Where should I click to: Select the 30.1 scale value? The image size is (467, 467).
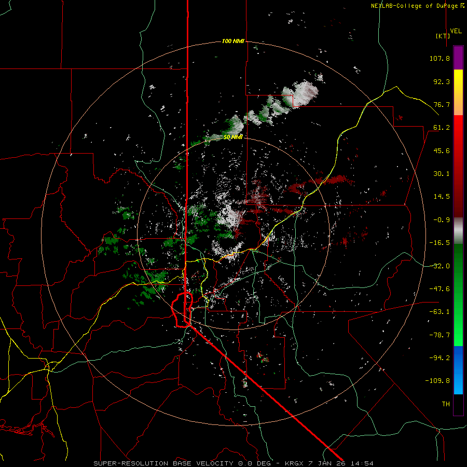pyautogui.click(x=442, y=174)
